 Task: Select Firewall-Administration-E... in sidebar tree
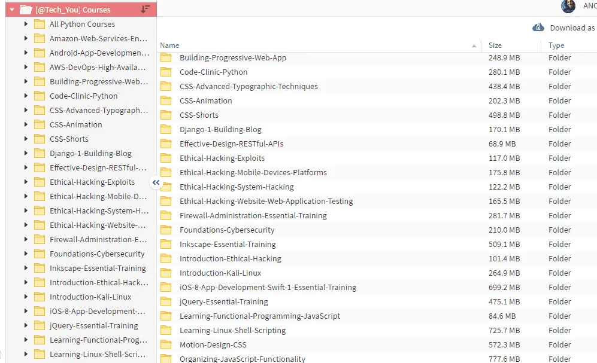pos(98,239)
